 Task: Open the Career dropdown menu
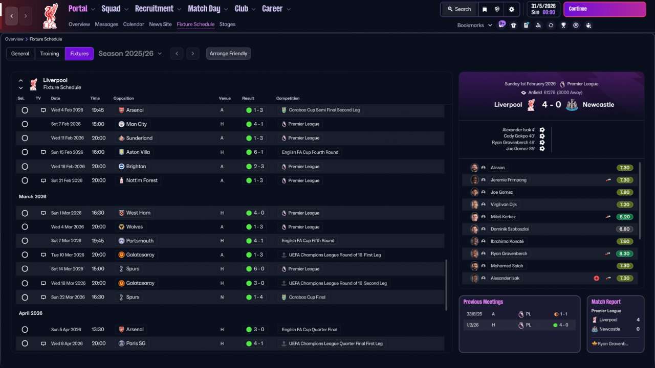[x=276, y=9]
